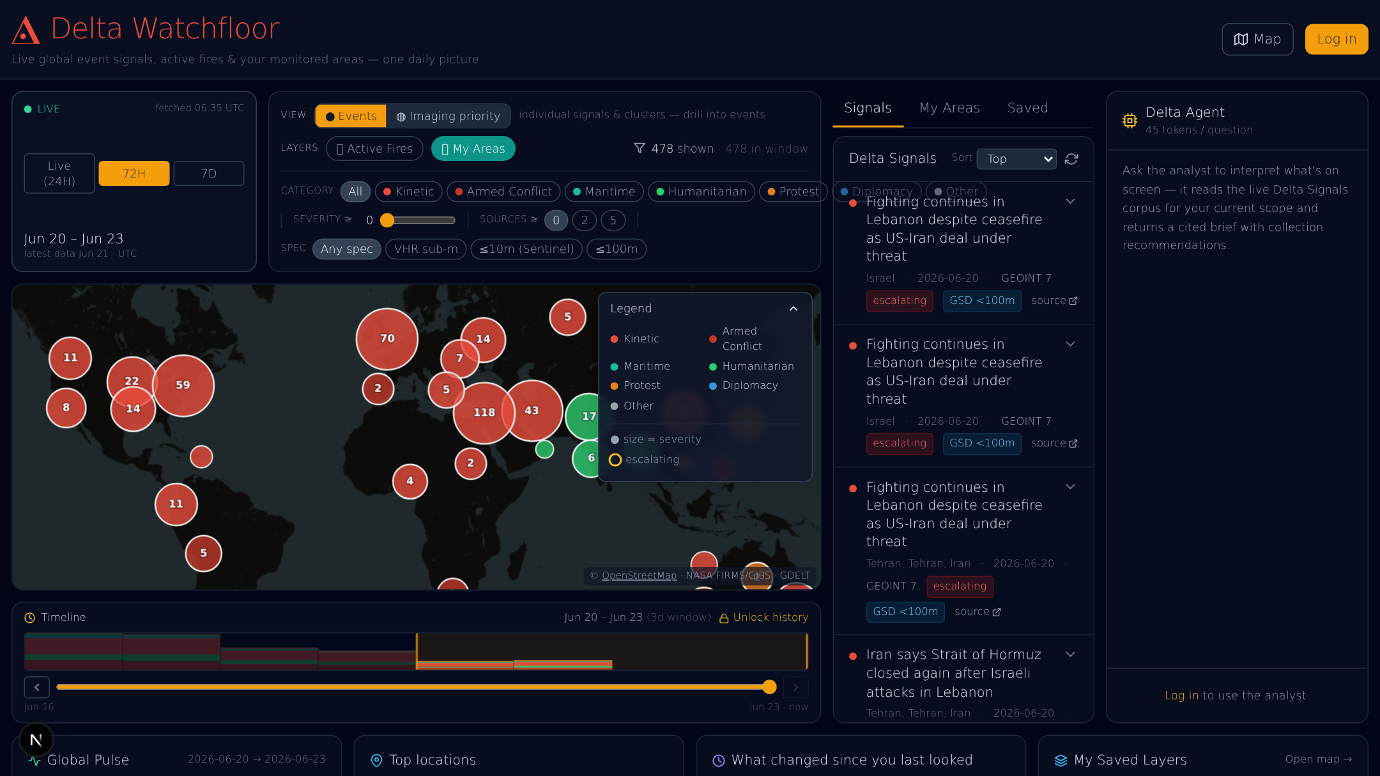Click the 59 events cluster marker
This screenshot has height=776, width=1380.
pos(183,385)
